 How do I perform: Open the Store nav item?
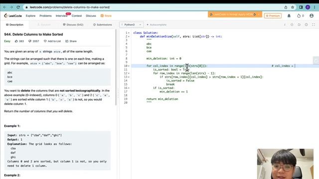coord(106,16)
